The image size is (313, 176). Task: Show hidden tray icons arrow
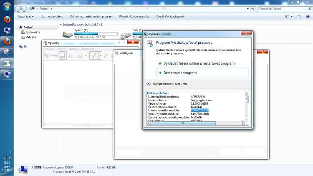10,152
